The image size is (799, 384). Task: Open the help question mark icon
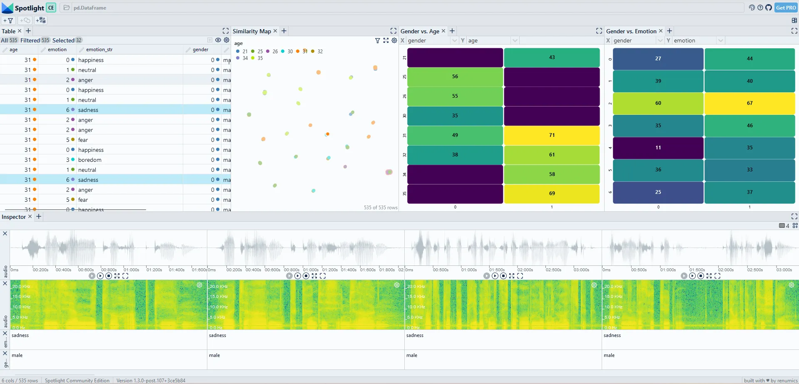[x=760, y=7]
